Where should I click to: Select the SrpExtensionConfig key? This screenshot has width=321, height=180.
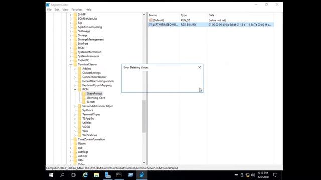point(90,27)
